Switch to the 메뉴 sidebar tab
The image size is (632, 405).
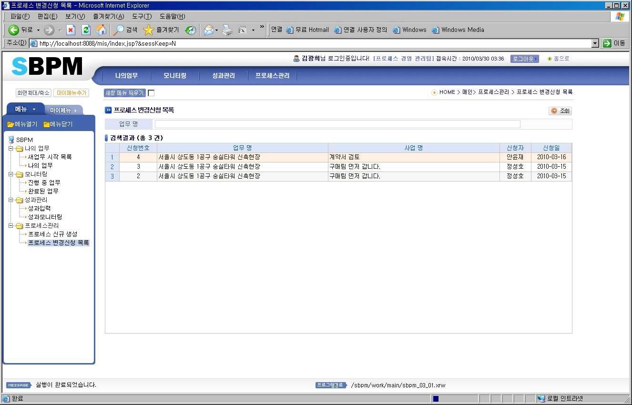[25, 109]
